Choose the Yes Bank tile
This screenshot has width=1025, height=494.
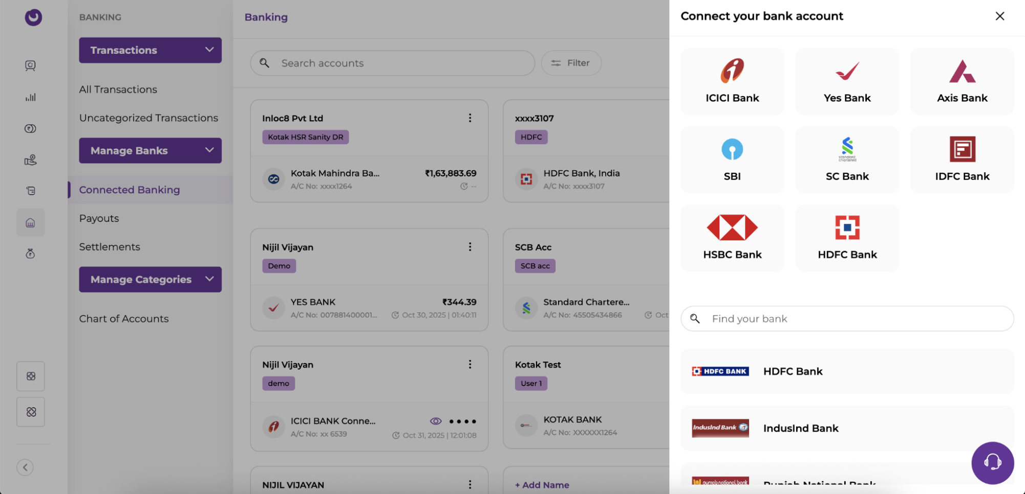pos(847,81)
